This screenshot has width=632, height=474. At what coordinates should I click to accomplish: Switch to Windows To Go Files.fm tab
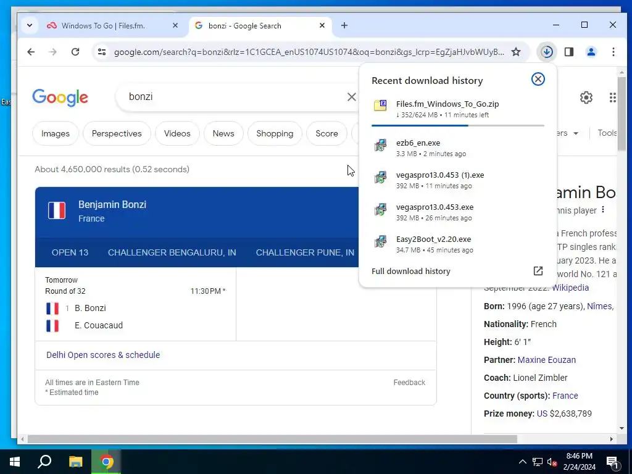tap(103, 26)
